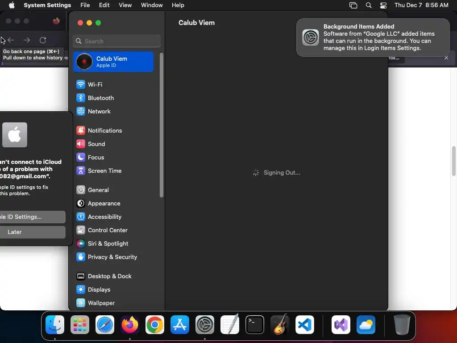Click Background Items Added notification

point(373,38)
